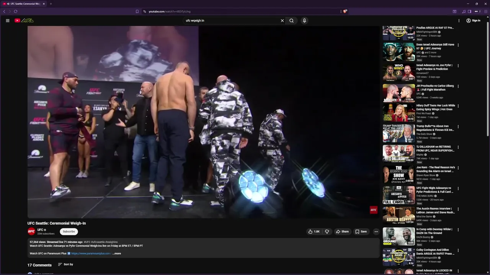Open options menu for Trump Bulls**ts video
Image resolution: width=490 pixels, height=275 pixels.
458,127
